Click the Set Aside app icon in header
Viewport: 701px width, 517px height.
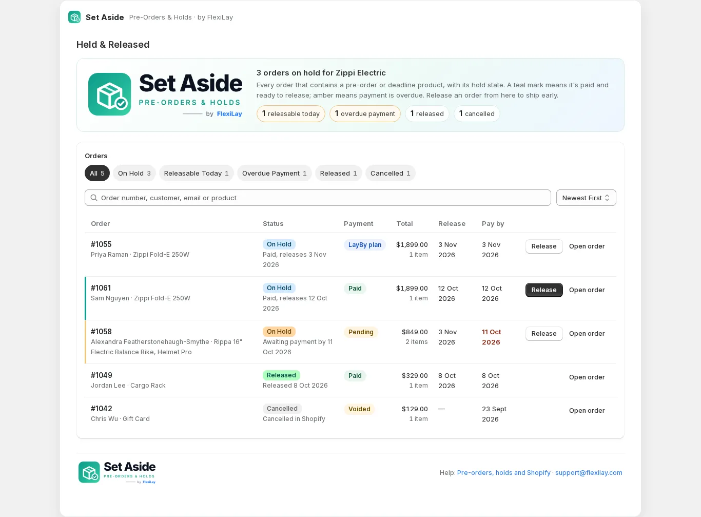pos(74,17)
